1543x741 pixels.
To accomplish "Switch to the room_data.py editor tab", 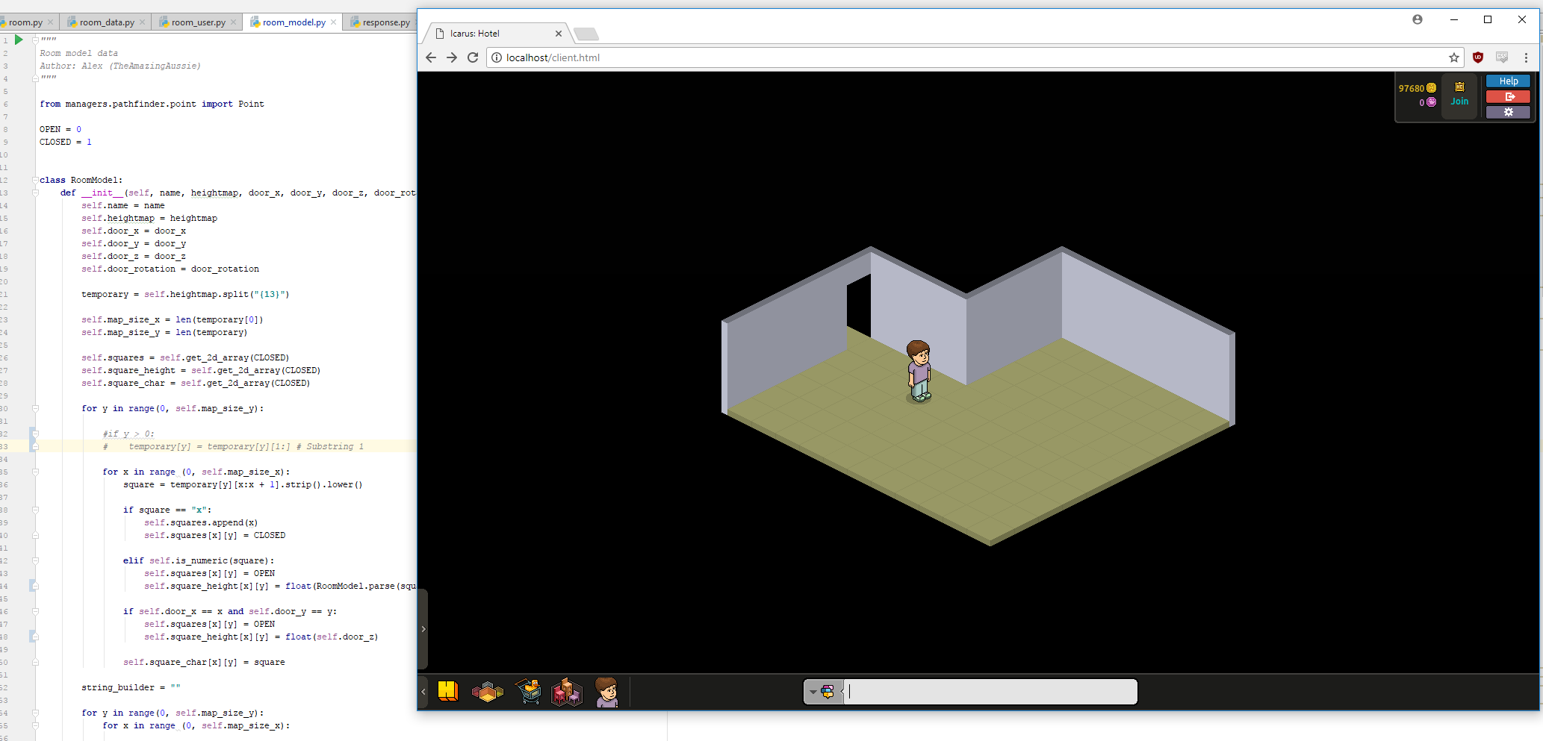I will point(107,22).
